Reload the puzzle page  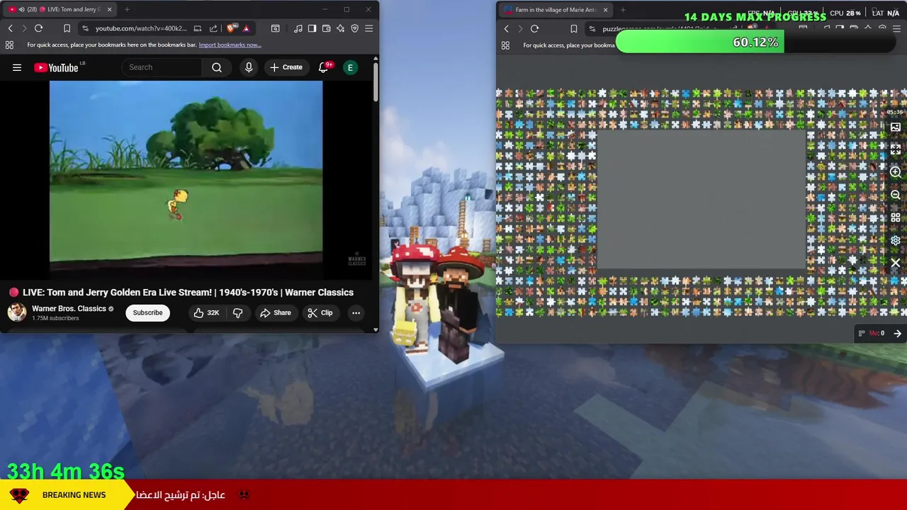point(535,29)
